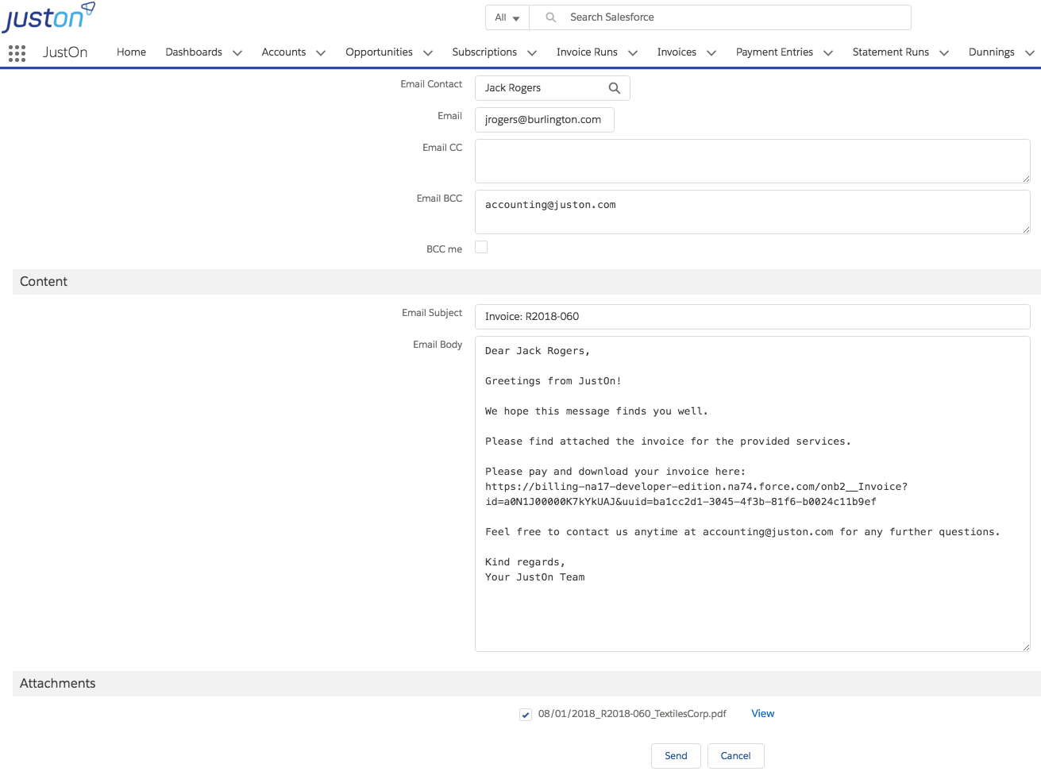Click the Cancel button
This screenshot has width=1041, height=779.
point(735,756)
